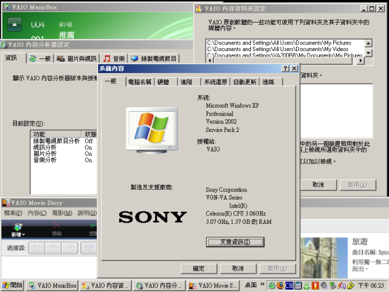This screenshot has height=292, width=389.
Task: Switch to VAIO 內容分... taskbar button
Action: point(159,285)
